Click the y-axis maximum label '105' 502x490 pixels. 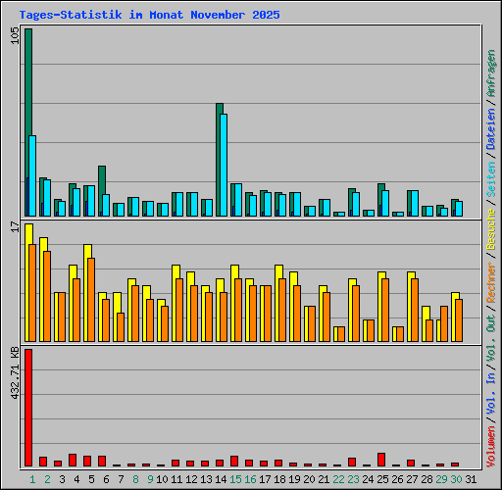(15, 35)
